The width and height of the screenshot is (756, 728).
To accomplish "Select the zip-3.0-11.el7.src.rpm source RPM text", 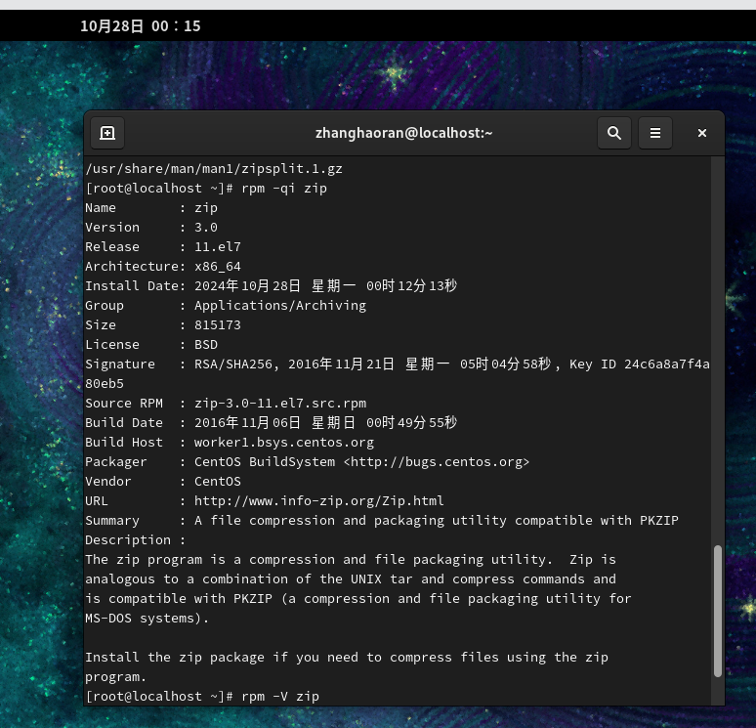I will (280, 403).
